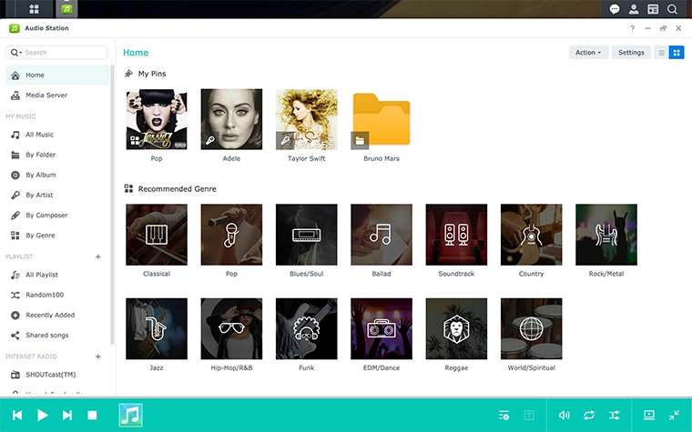Skip to the next track

[x=67, y=415]
